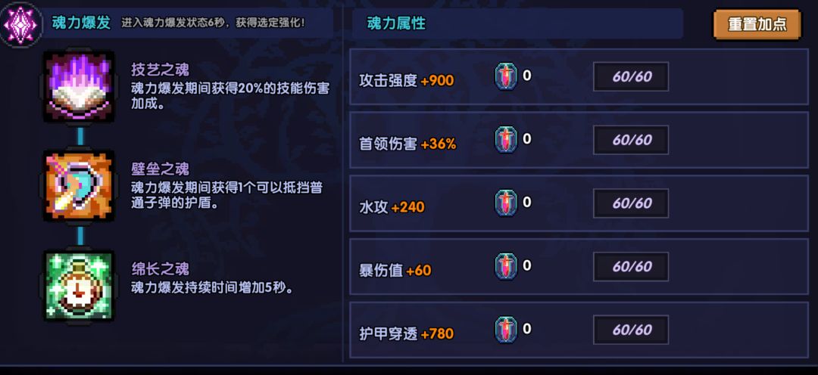
Task: Click the 60/60 points box for 暴伤值
Action: [631, 267]
